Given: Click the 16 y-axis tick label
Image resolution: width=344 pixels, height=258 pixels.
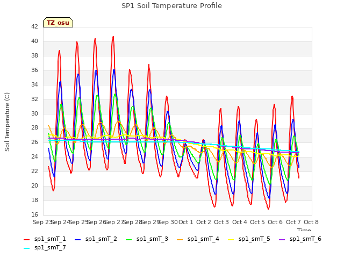Looking at the screenshot, I should [x=34, y=214].
